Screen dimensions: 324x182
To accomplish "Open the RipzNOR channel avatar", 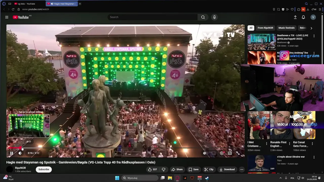I will pos(10,169).
